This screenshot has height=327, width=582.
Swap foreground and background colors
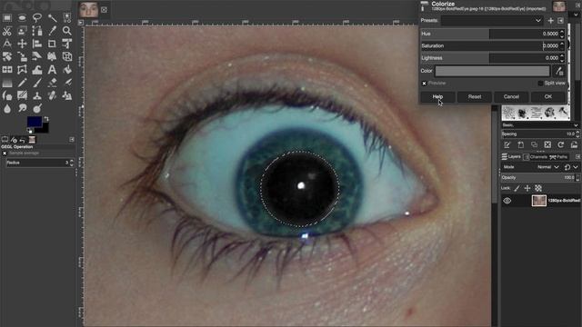46,119
